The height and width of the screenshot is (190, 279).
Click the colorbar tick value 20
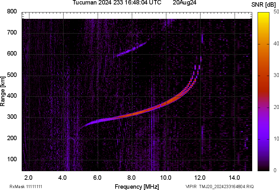(276, 107)
